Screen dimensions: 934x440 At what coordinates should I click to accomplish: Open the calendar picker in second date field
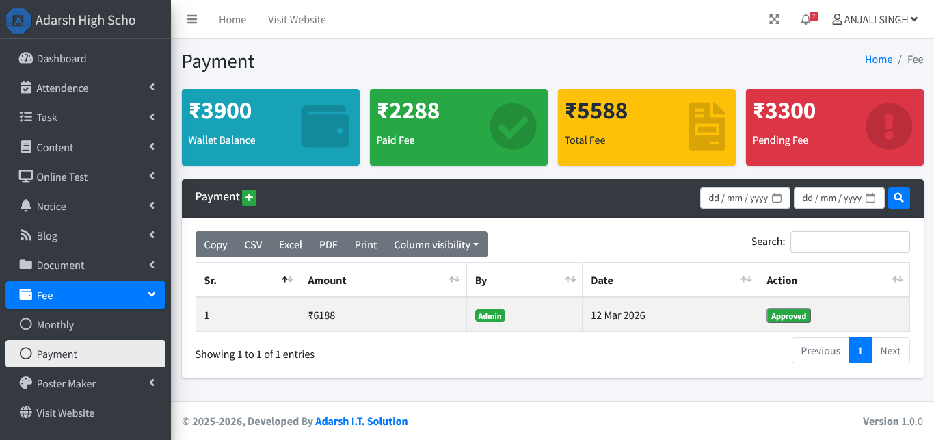pyautogui.click(x=870, y=198)
